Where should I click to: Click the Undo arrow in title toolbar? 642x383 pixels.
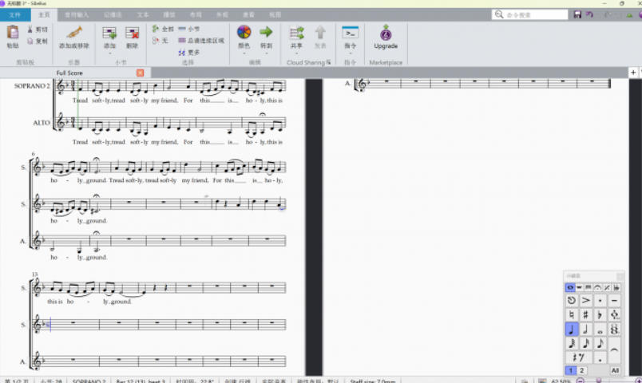589,14
